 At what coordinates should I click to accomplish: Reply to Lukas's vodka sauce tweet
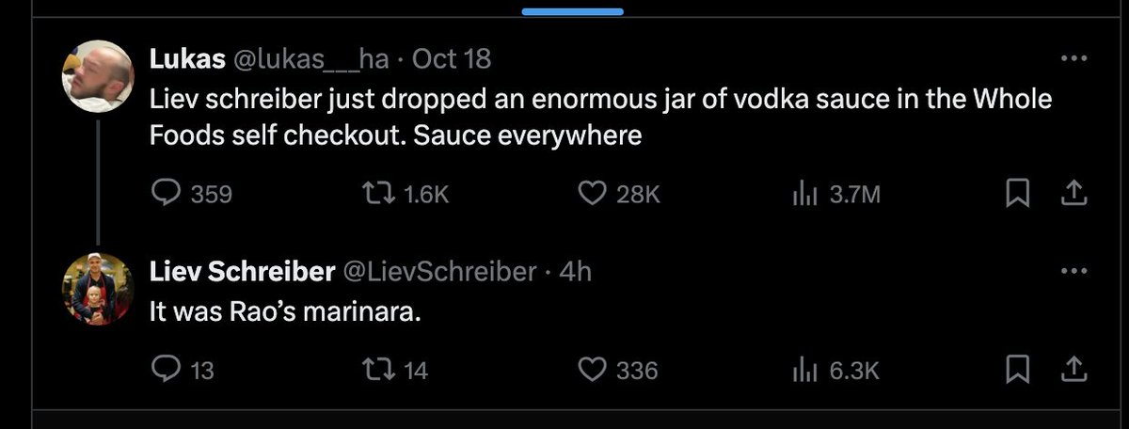(x=167, y=194)
